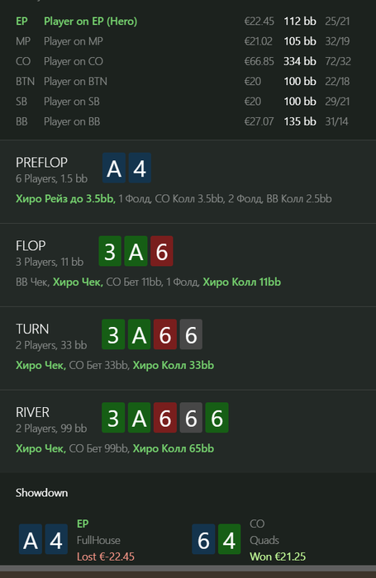376x578 pixels.
Task: Click CO's blue 6 showdown card
Action: (203, 539)
